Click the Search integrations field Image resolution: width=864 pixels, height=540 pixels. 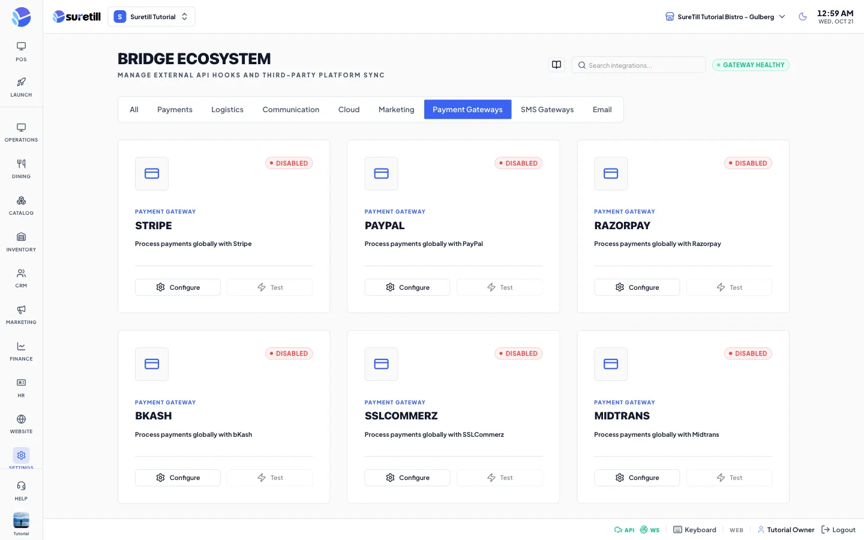(638, 65)
